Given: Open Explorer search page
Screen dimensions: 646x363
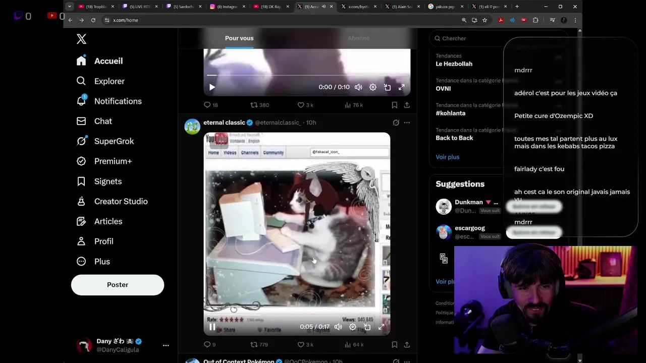Looking at the screenshot, I should point(100,81).
